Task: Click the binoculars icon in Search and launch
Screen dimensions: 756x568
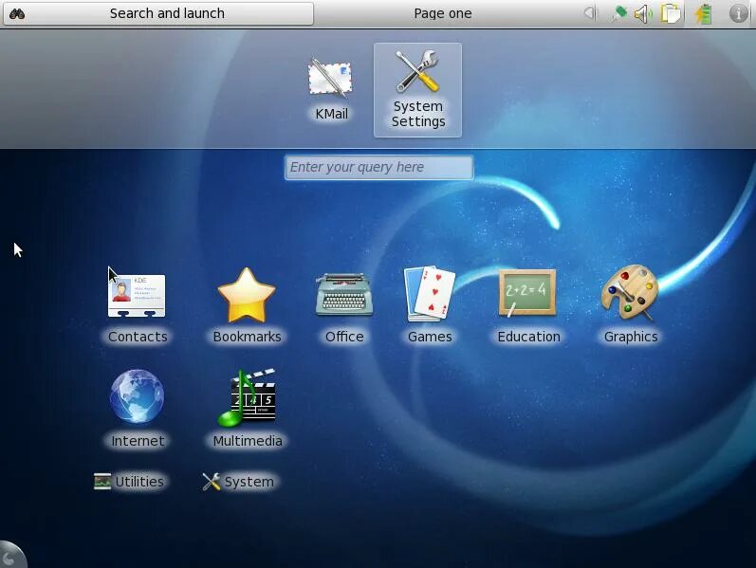Action: point(17,13)
